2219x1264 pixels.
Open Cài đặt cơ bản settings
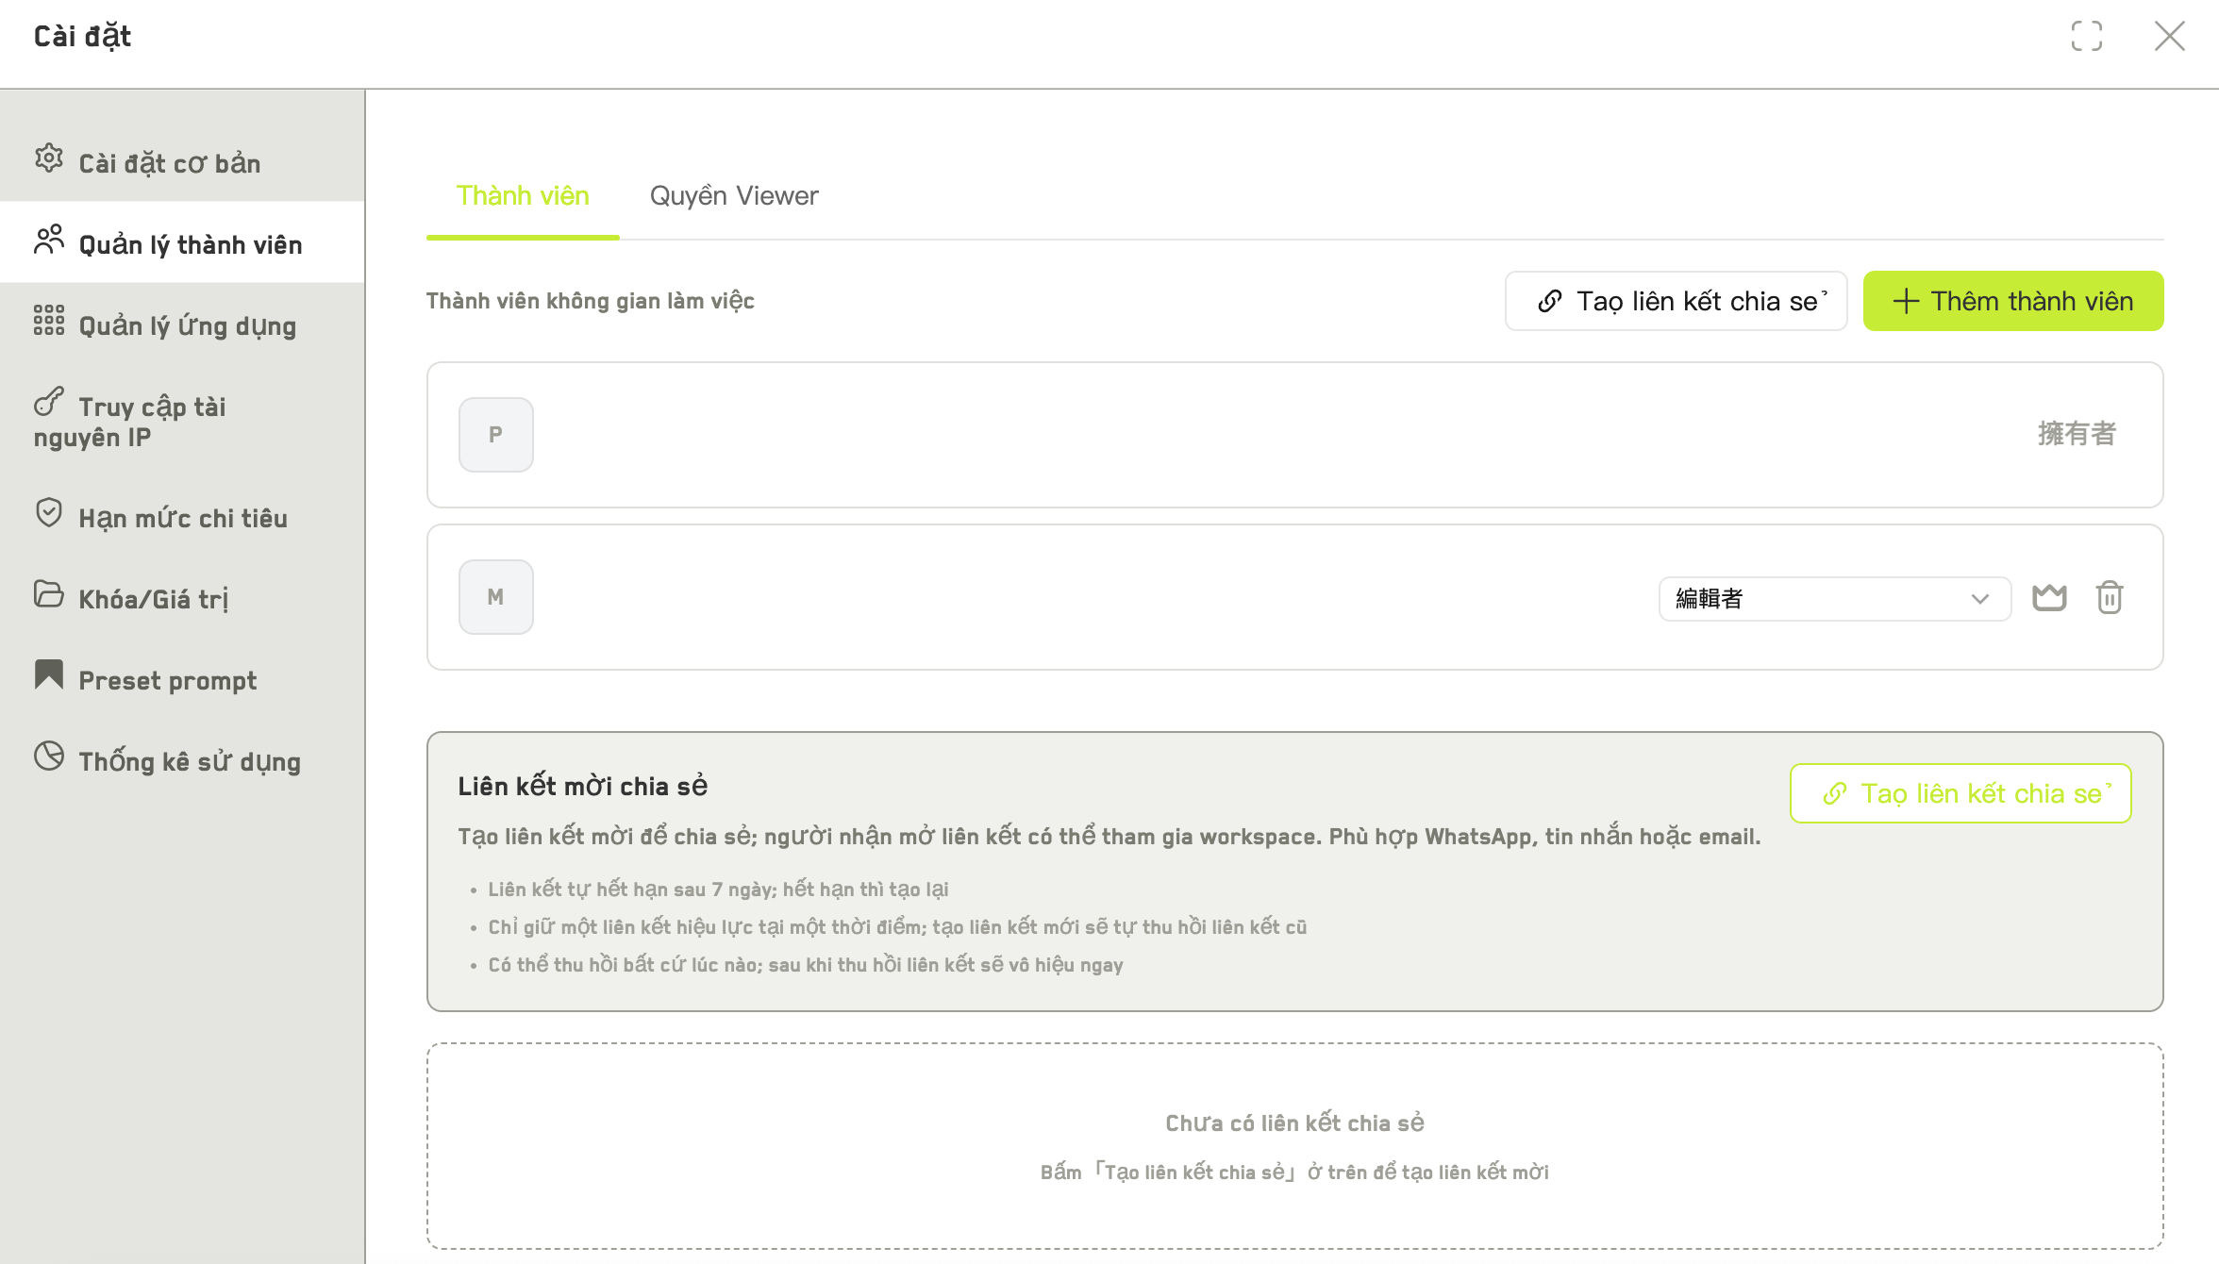click(182, 161)
